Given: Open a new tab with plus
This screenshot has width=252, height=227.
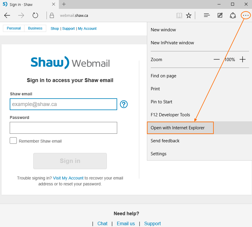Looking at the screenshot, I should coord(64,4).
